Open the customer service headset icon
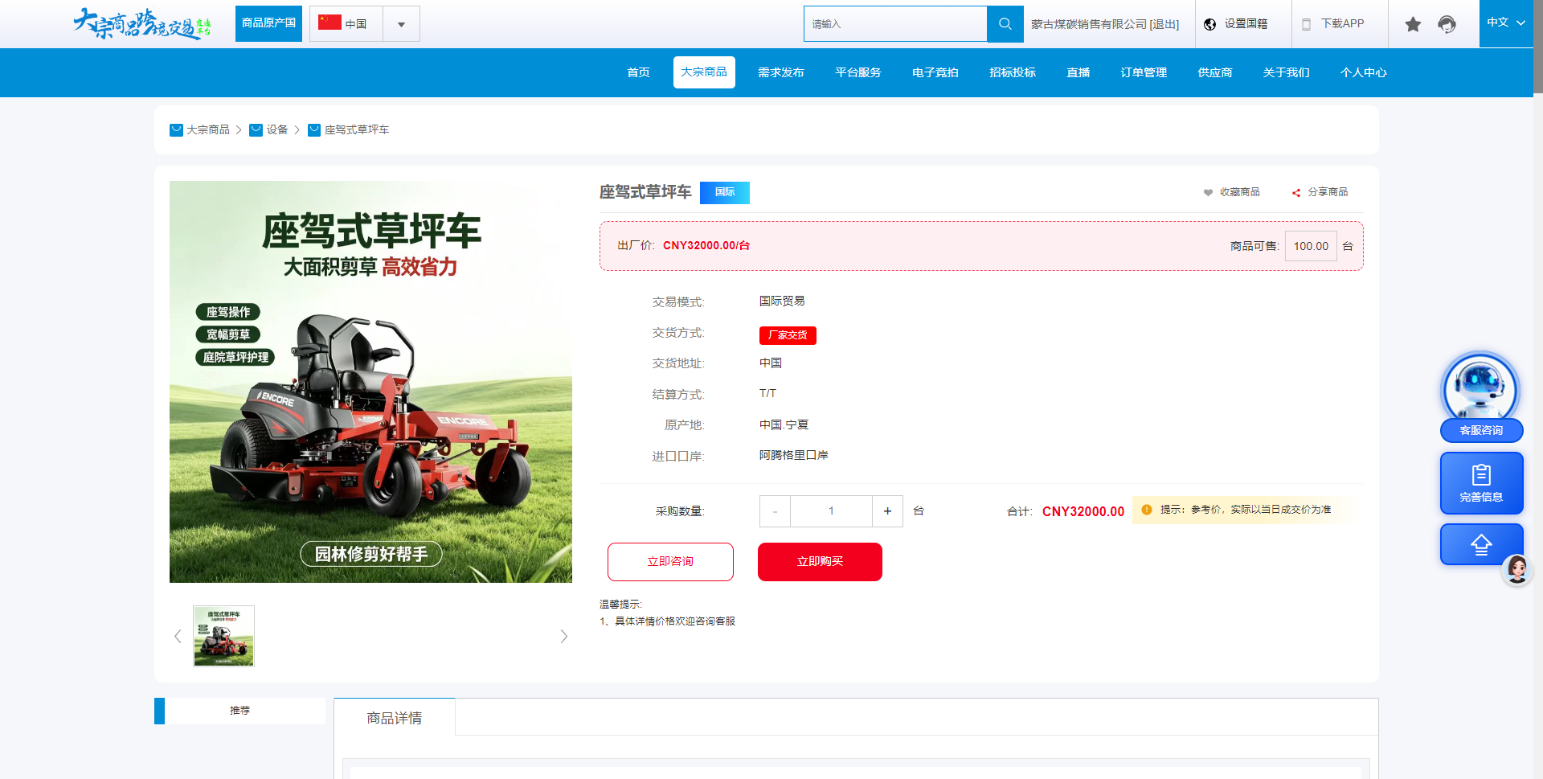This screenshot has height=779, width=1543. click(x=1447, y=24)
